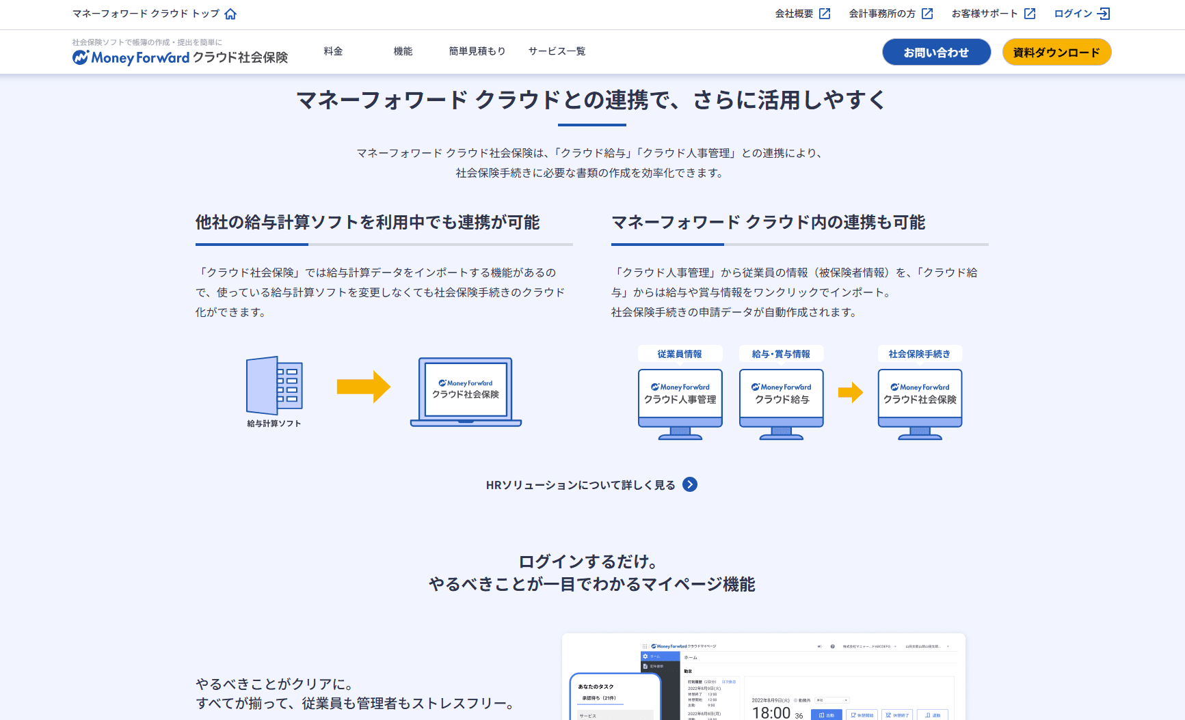
Task: Open the 会社概要 link
Action: pos(802,14)
